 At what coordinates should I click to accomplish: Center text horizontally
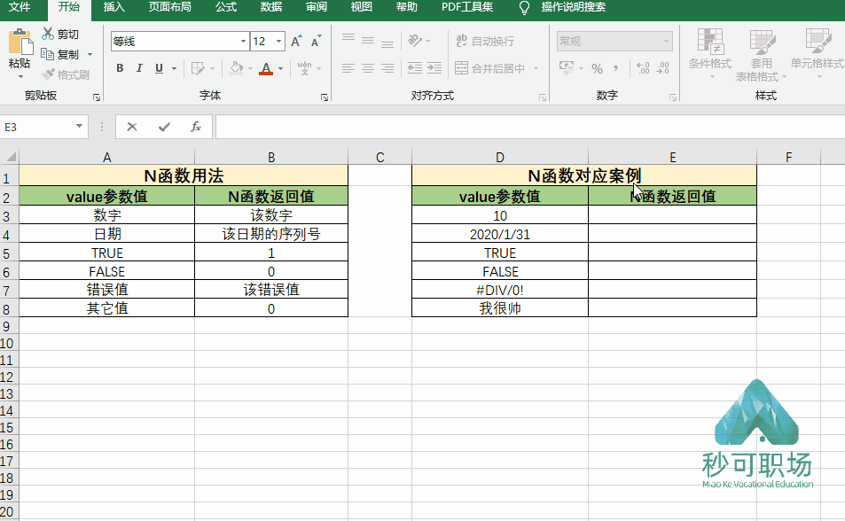368,68
